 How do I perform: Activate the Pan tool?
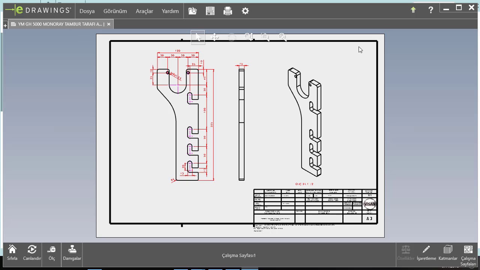coord(215,37)
